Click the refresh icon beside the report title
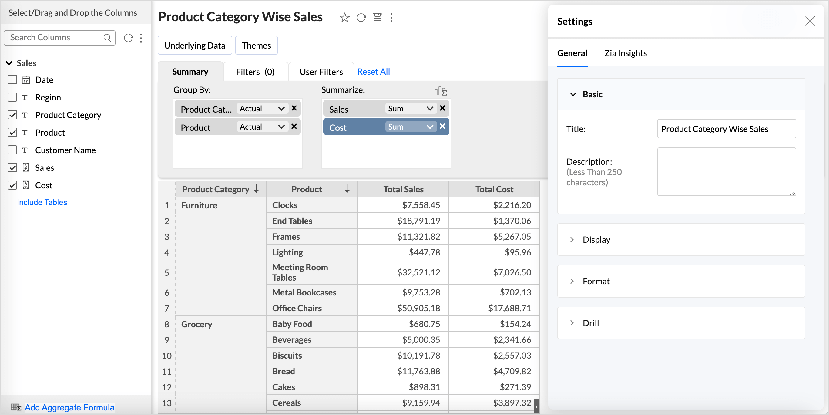This screenshot has width=829, height=415. [x=361, y=17]
